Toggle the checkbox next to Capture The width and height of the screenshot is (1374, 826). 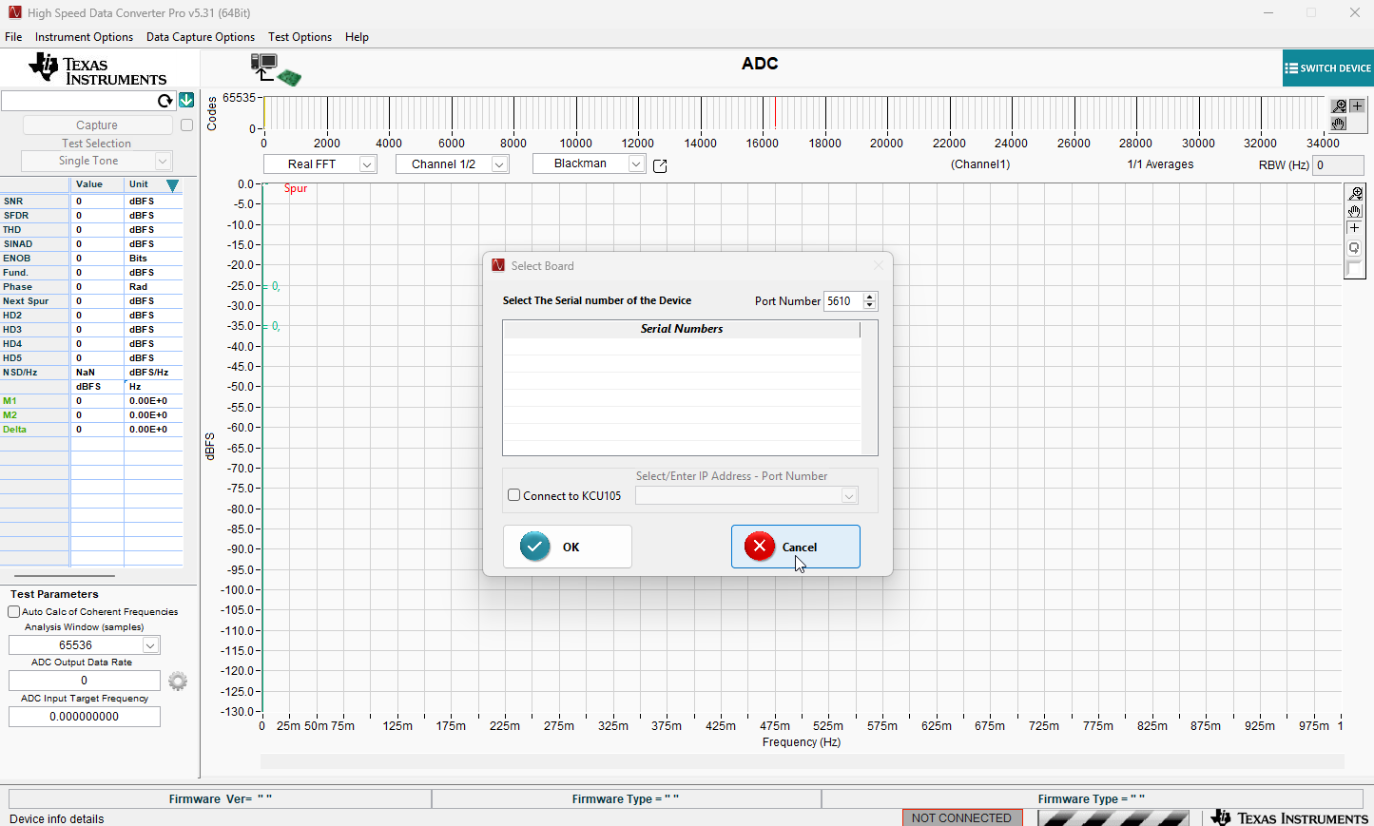pyautogui.click(x=186, y=125)
